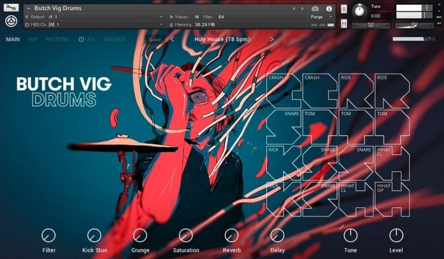Screen dimensions: 444x259
Task: Open the MACROS tab
Action: click(115, 39)
